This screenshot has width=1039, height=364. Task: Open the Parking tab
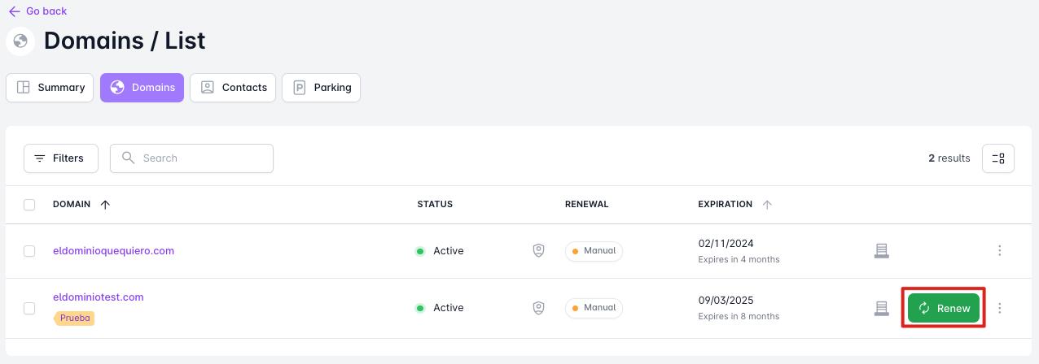pyautogui.click(x=321, y=88)
